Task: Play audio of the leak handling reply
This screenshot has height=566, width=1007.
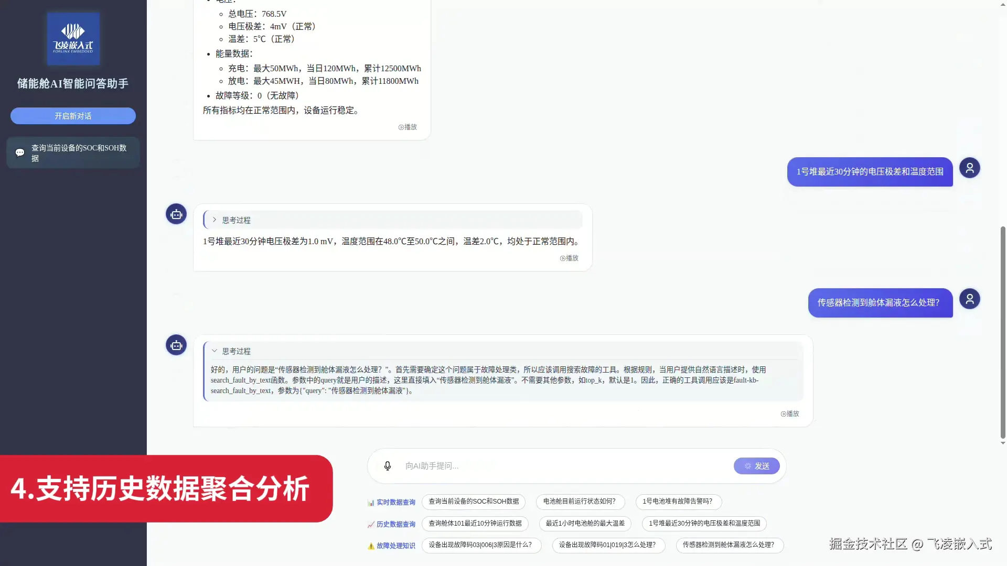Action: tap(790, 413)
